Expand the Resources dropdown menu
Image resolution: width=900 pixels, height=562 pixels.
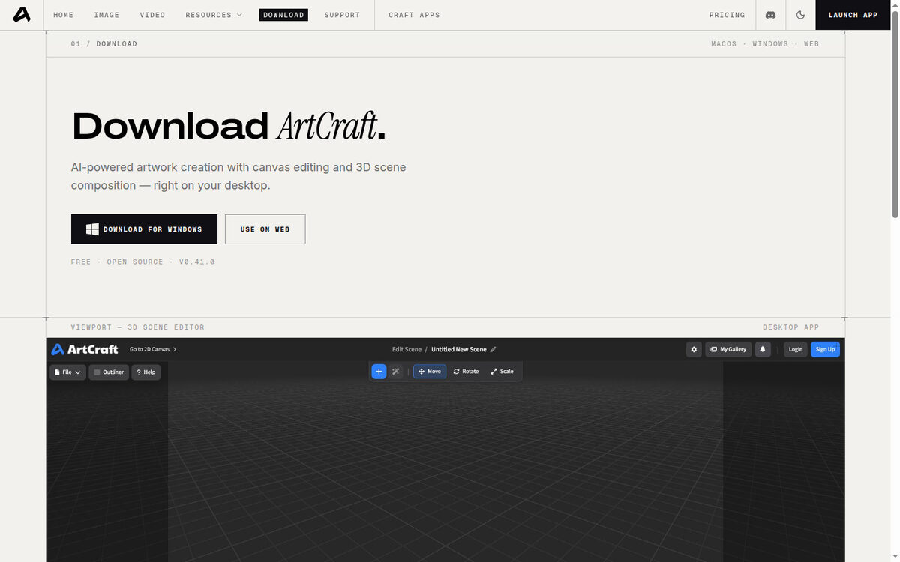pos(214,15)
